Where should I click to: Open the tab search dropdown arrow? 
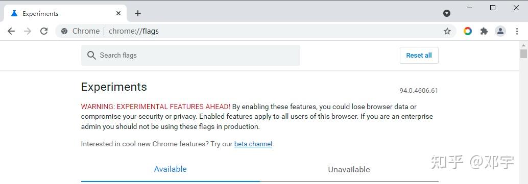tap(446, 13)
